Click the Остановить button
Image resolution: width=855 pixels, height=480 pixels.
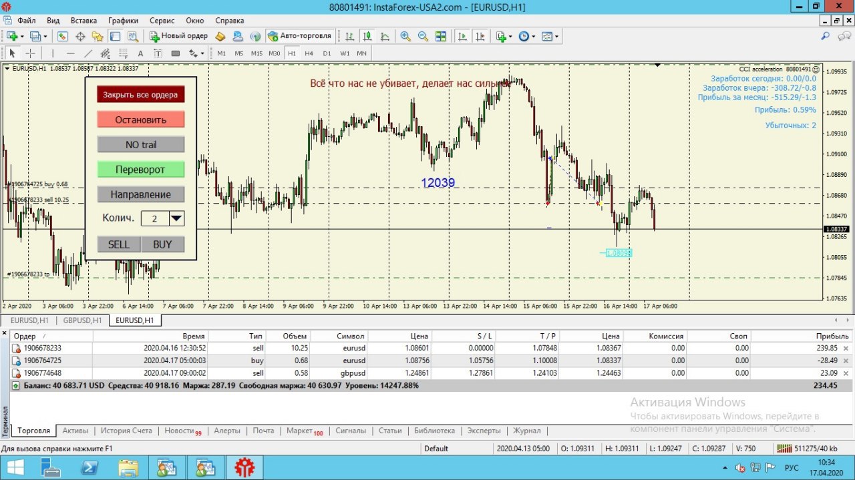click(140, 119)
